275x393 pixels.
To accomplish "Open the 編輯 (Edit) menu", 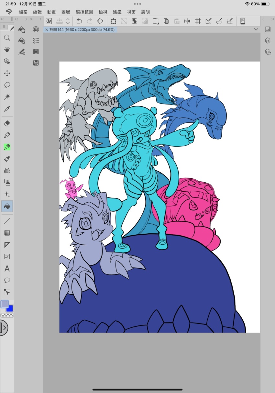I will click(37, 12).
